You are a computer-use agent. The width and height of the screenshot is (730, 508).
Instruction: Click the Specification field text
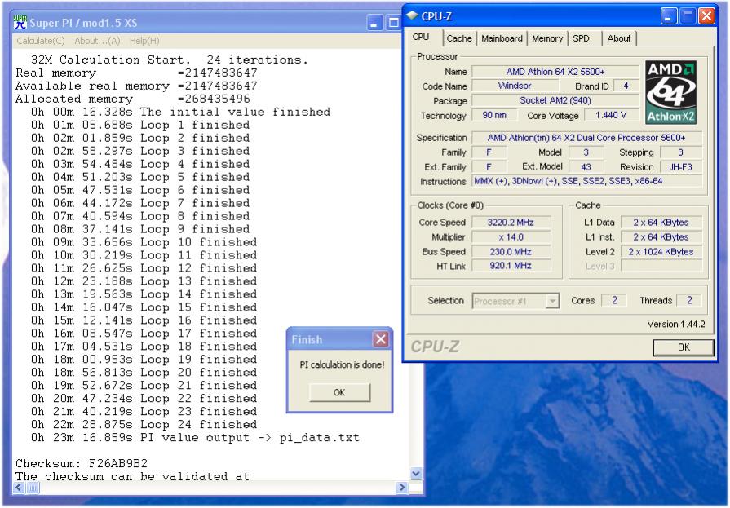pyautogui.click(x=586, y=138)
